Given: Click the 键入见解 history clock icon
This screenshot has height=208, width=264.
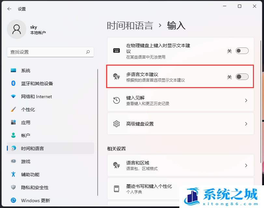Looking at the screenshot, I should tap(117, 100).
